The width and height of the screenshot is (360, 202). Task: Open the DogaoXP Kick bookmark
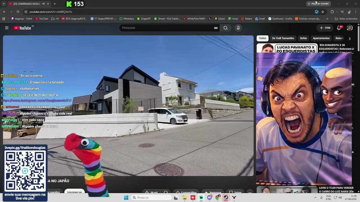tap(144, 19)
